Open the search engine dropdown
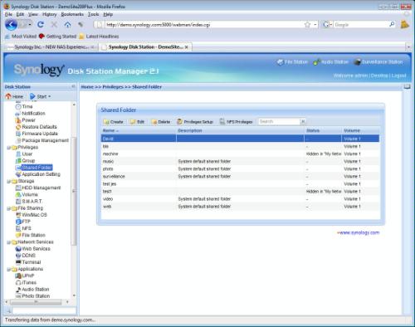 (x=327, y=25)
